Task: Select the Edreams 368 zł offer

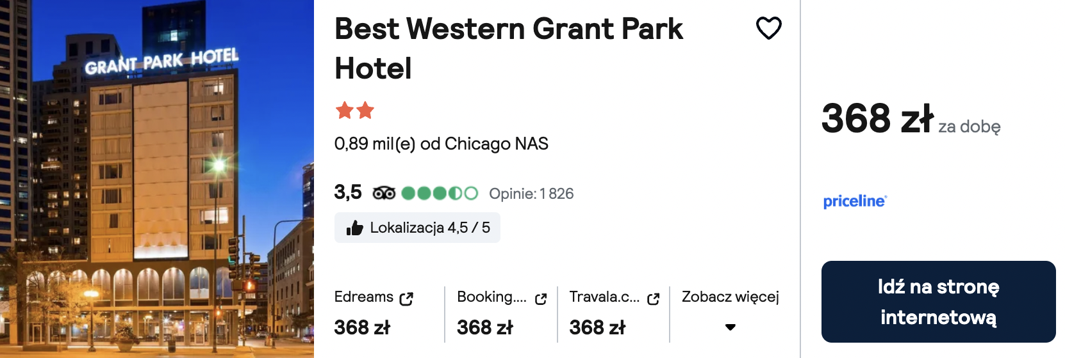Action: click(374, 312)
